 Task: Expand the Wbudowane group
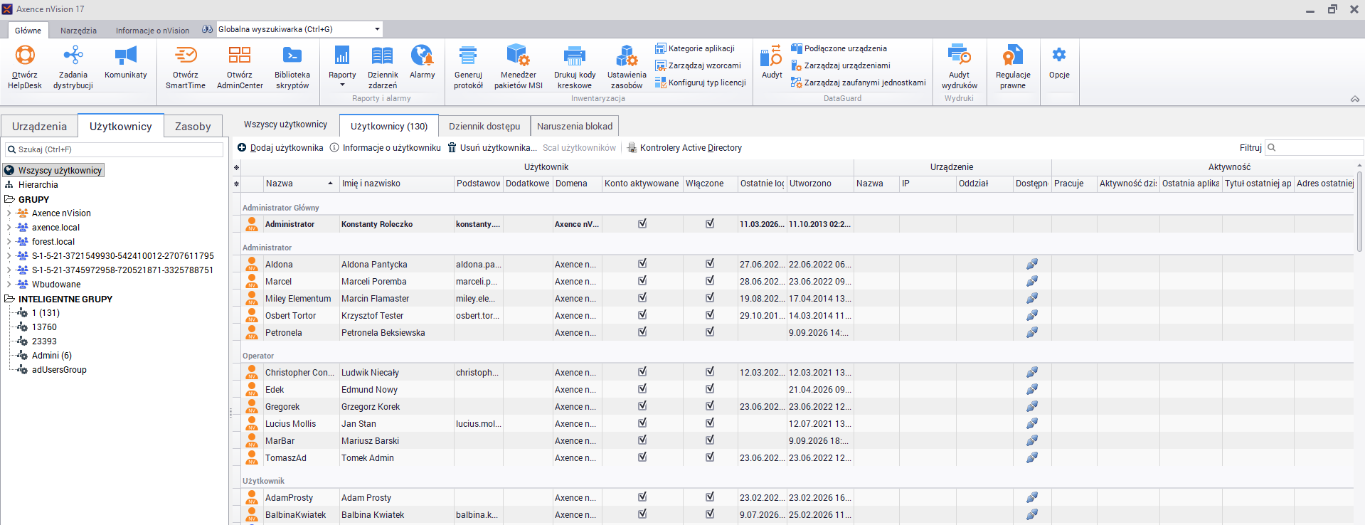(9, 284)
